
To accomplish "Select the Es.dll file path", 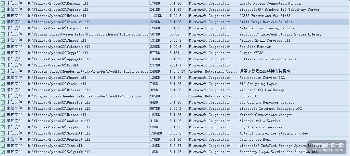I will click(x=53, y=65).
